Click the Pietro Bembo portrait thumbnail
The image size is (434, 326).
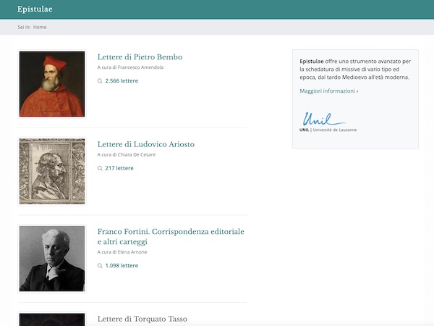point(52,84)
